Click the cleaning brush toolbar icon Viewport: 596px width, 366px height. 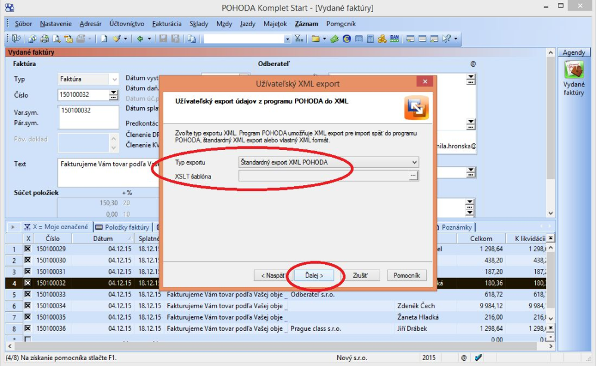point(117,38)
